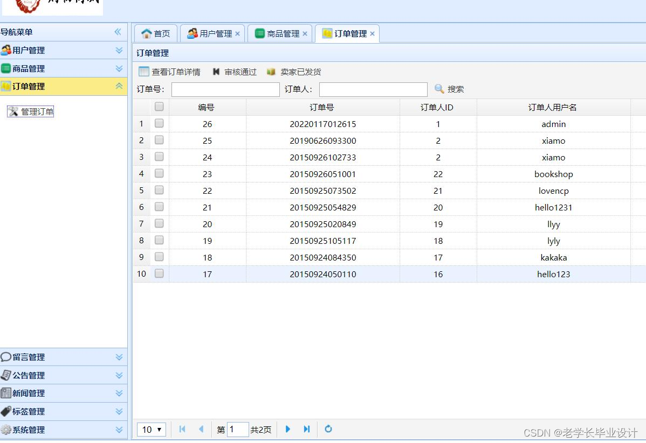Expand the 标签管理 accordion section
The width and height of the screenshot is (646, 443).
point(119,411)
